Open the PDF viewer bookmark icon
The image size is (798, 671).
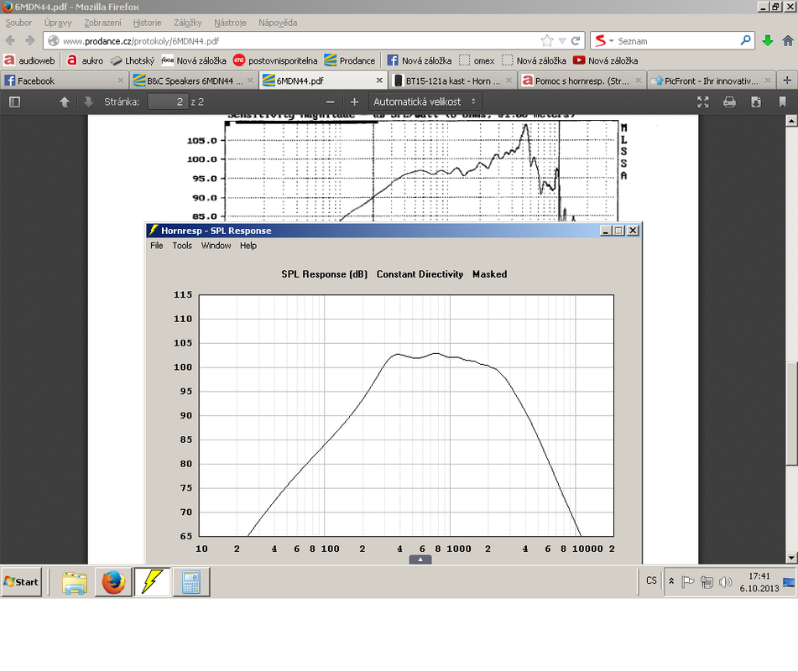782,101
